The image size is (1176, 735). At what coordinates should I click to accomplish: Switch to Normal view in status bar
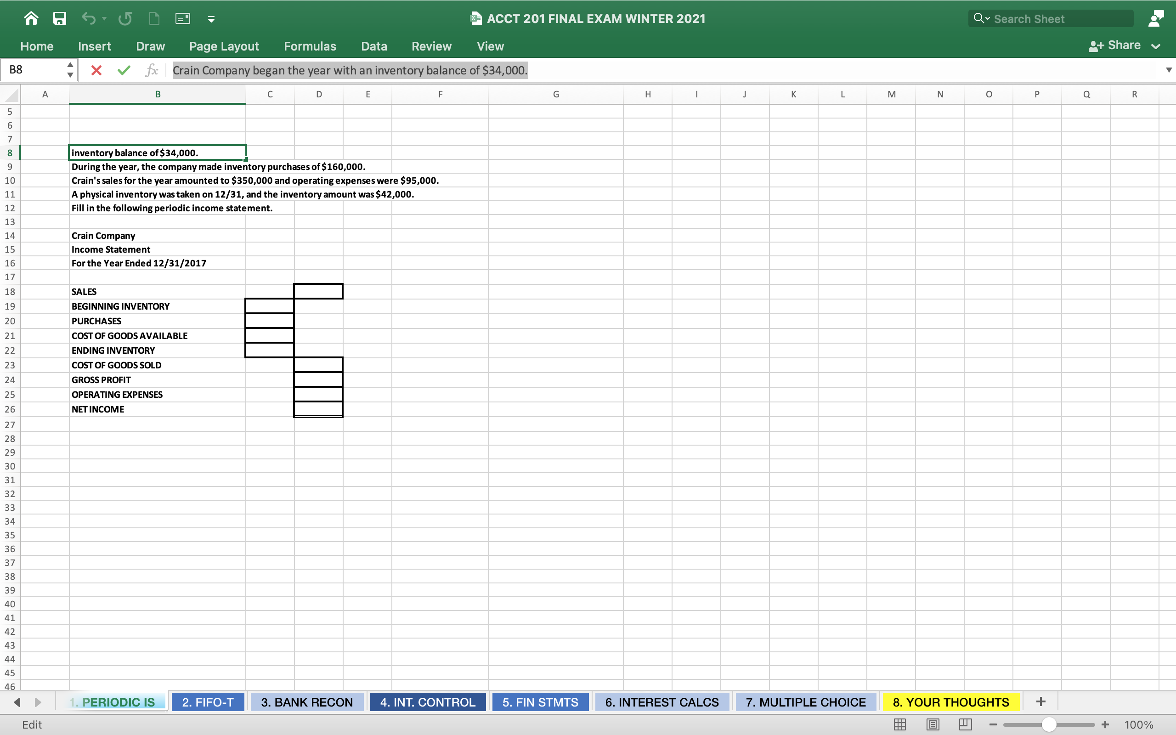coord(899,724)
